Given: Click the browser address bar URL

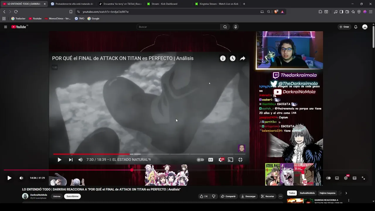Looking at the screenshot, I should [105, 12].
